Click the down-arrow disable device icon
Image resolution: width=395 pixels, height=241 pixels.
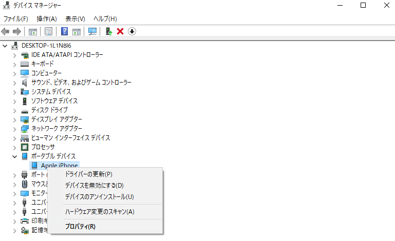pos(132,31)
